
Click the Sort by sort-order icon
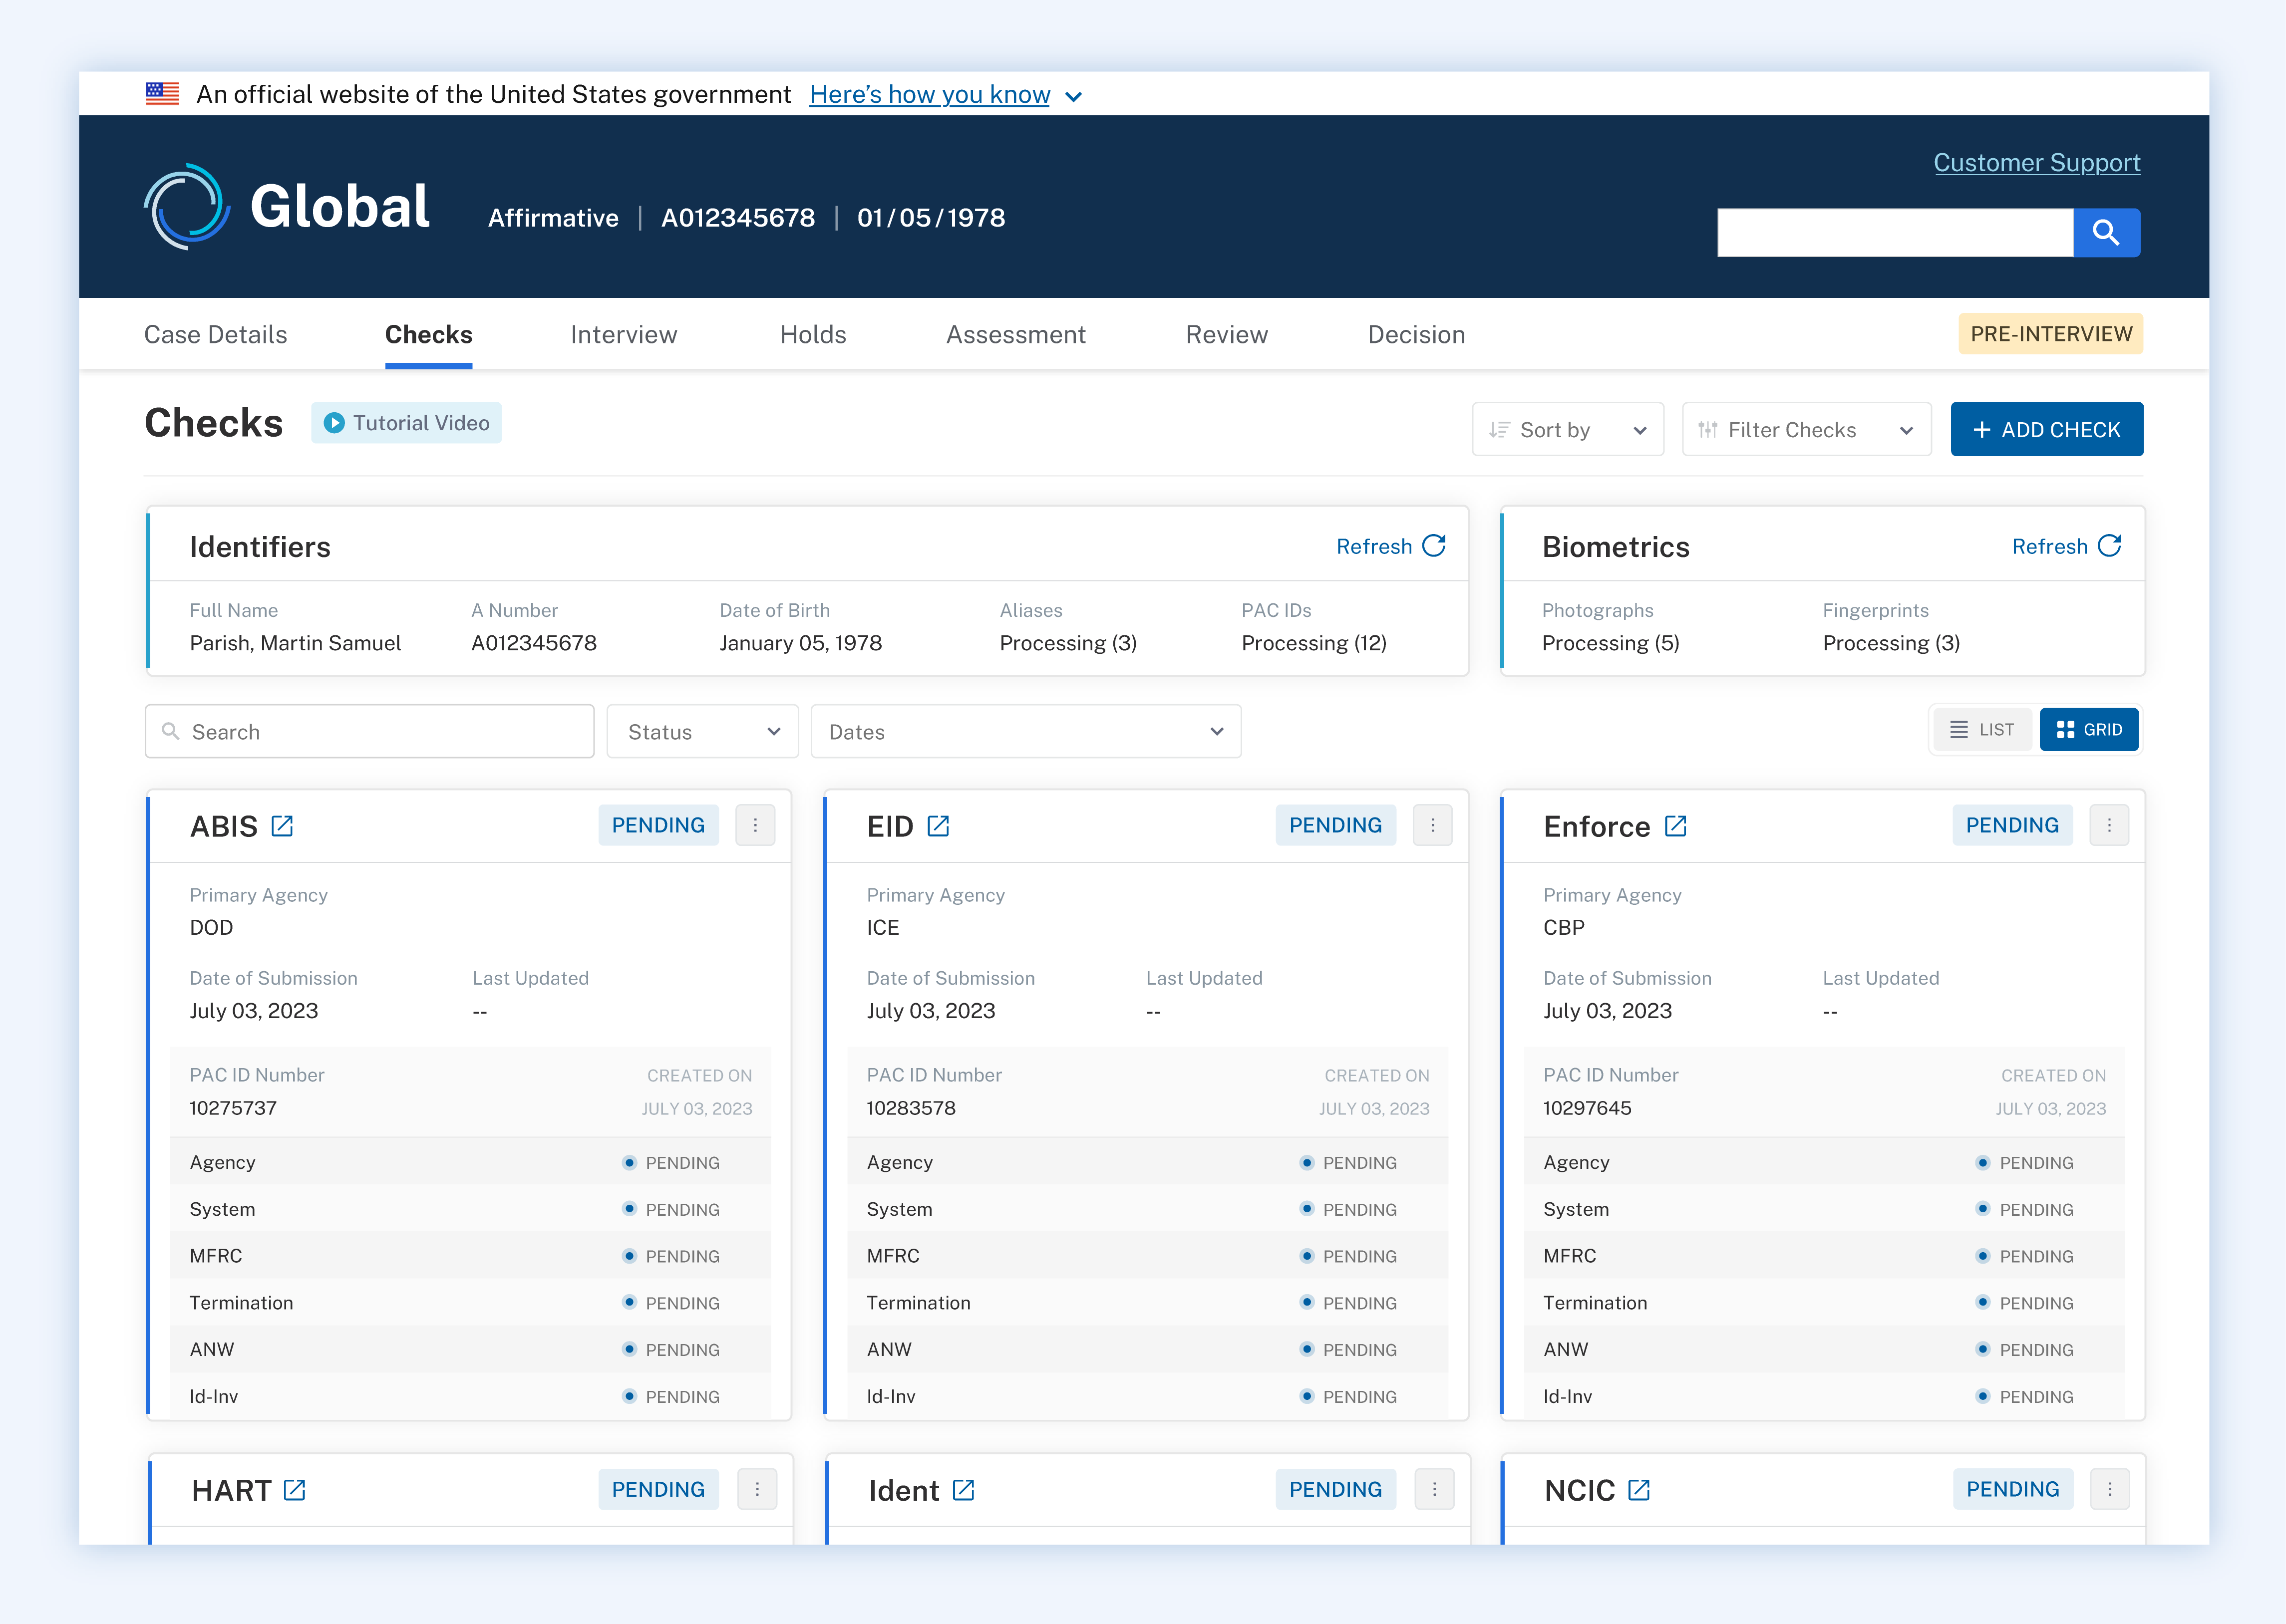1499,430
